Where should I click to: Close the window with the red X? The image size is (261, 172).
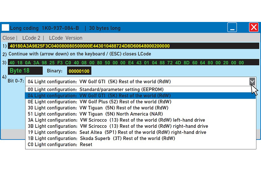click(253, 28)
